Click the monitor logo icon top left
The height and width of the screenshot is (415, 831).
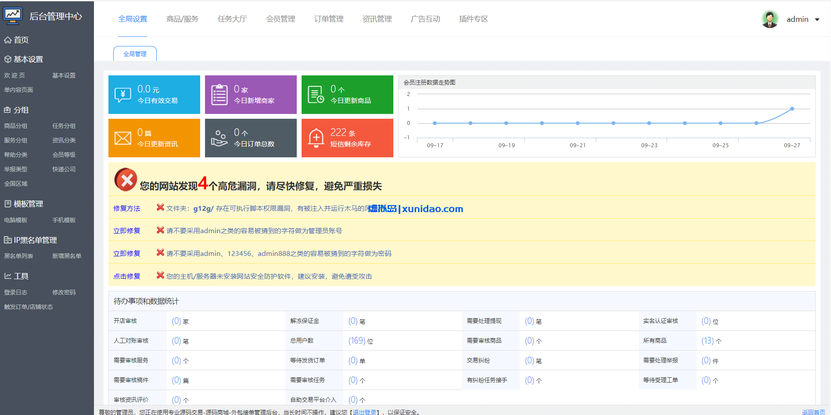[13, 15]
